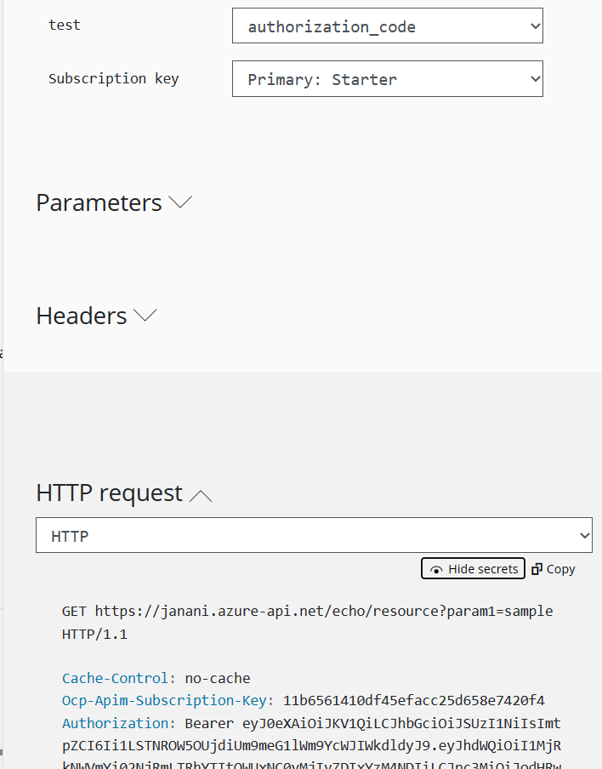This screenshot has height=769, width=602.
Task: Click the chevron next to Headers
Action: [145, 315]
